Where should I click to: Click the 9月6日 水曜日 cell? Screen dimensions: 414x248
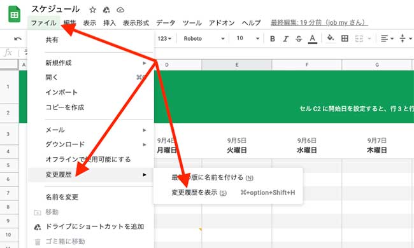(307, 146)
